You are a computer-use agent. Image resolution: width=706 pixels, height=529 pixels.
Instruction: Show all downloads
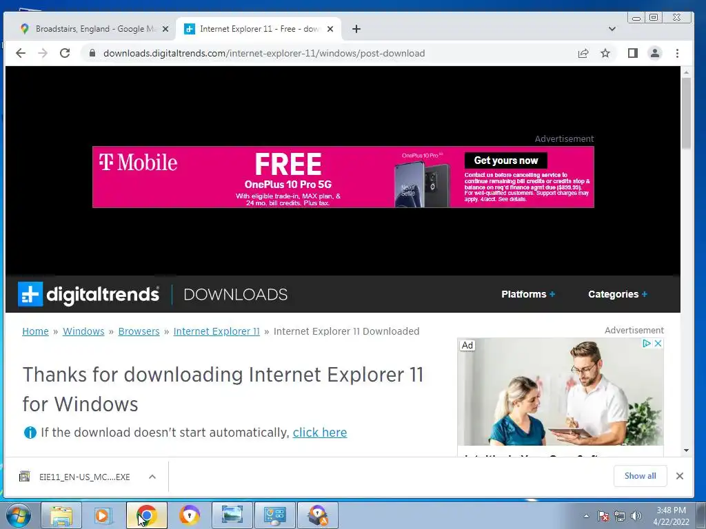tap(640, 476)
